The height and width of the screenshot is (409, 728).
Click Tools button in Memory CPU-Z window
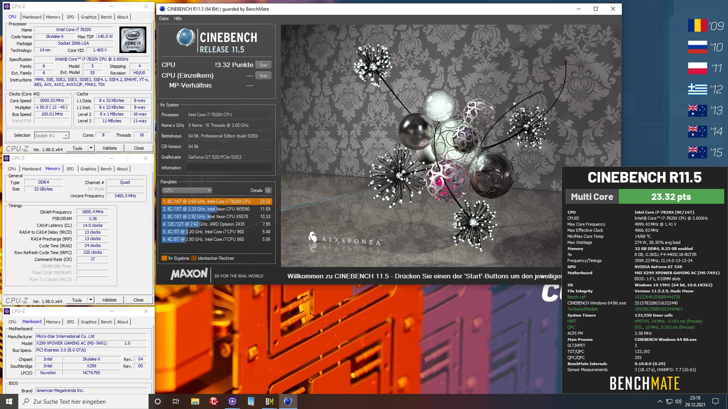(77, 300)
